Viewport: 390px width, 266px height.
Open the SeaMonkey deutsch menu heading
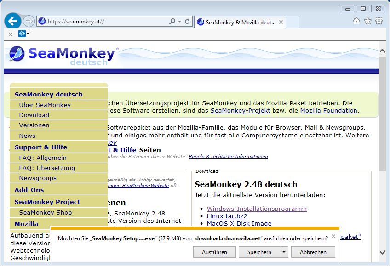click(48, 94)
